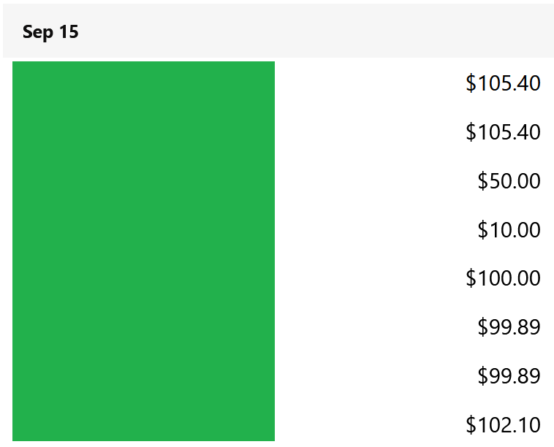Click green covered area beside $10.00
This screenshot has height=447, width=554.
(x=143, y=229)
